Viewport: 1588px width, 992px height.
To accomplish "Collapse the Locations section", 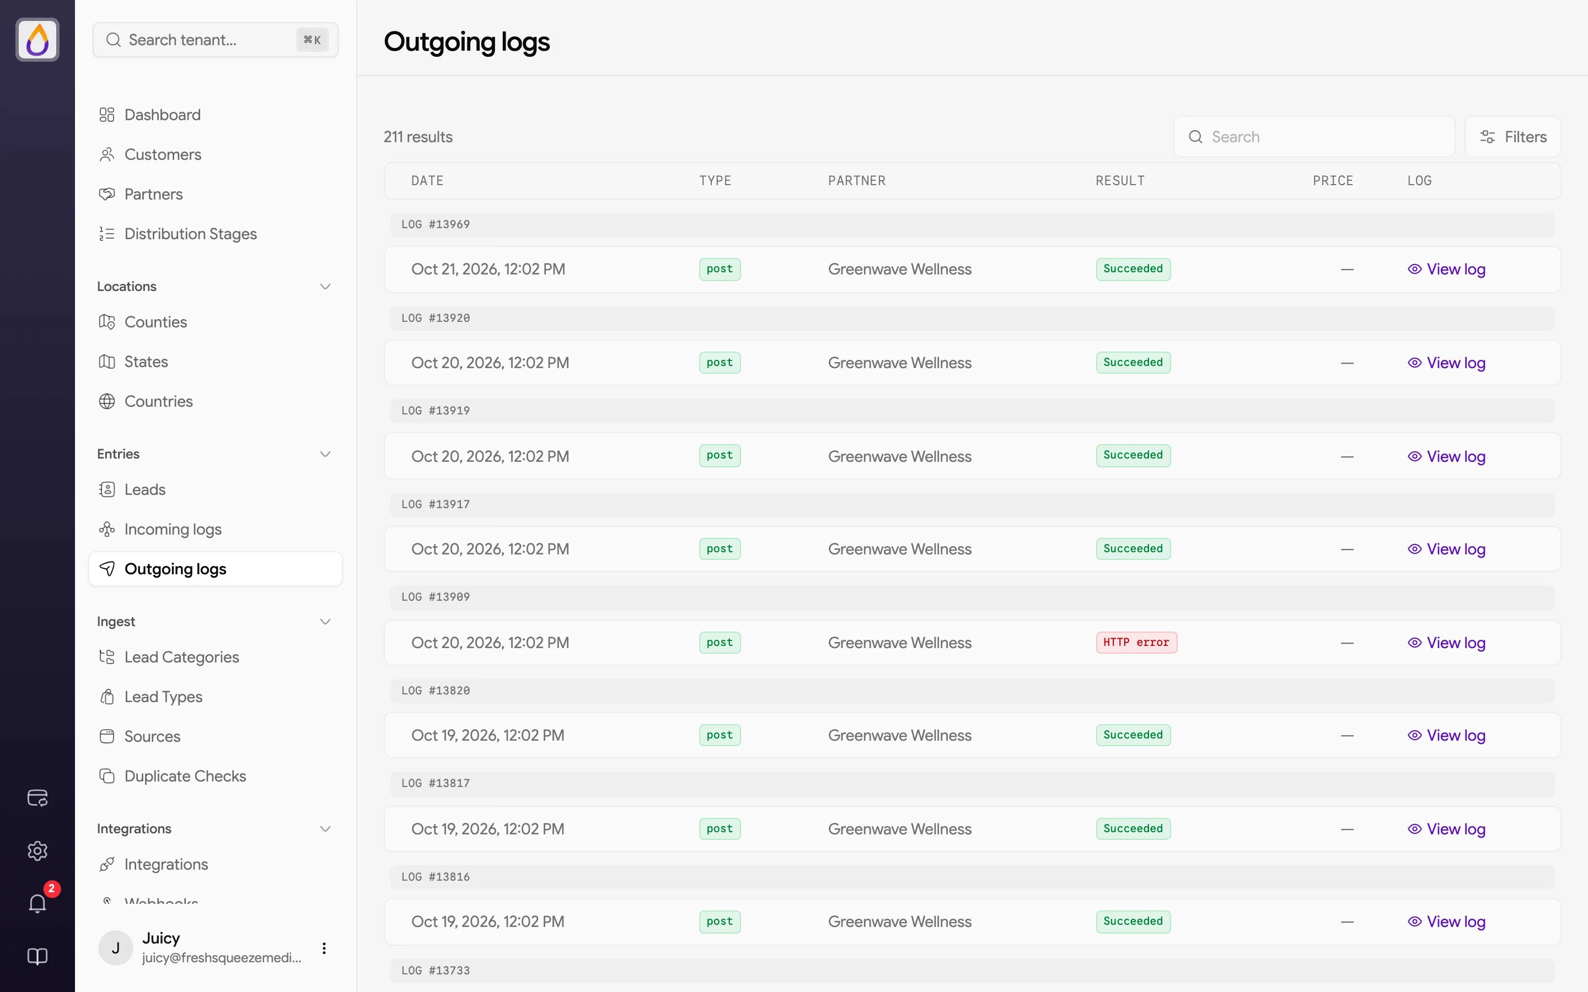I will (325, 287).
